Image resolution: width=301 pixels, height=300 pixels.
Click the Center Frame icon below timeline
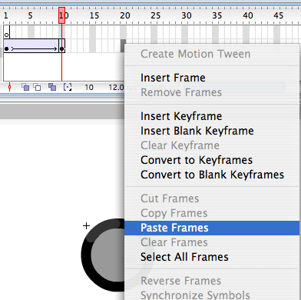click(x=10, y=87)
